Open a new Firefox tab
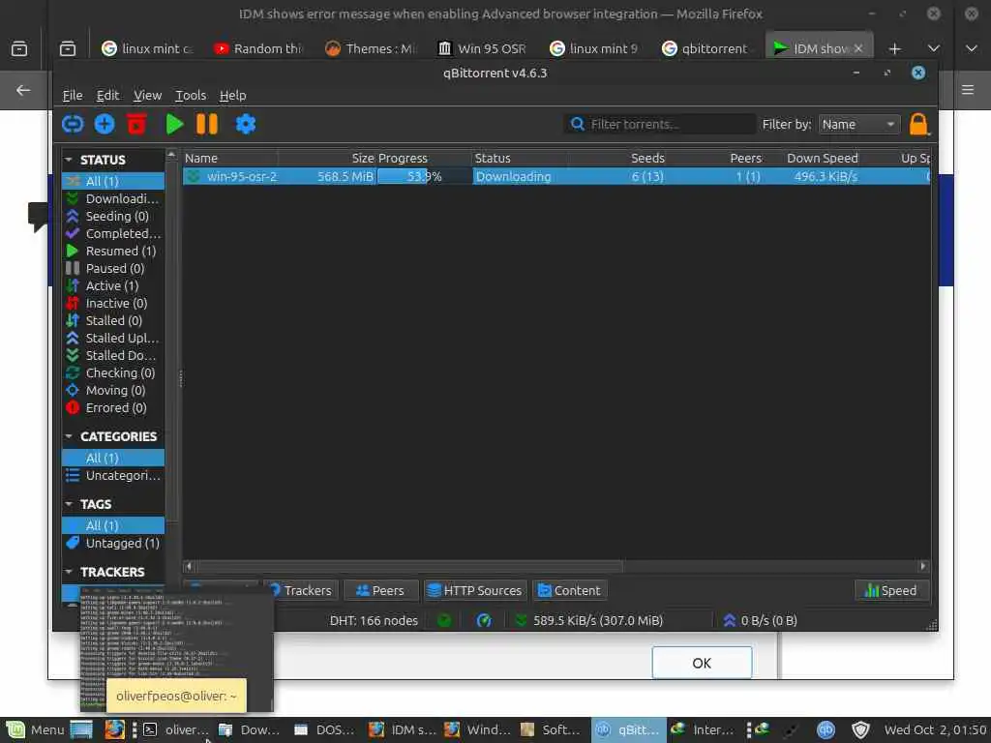 tap(894, 48)
